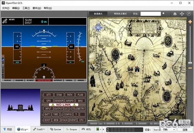
Task: Open the 编辑(E) menu
Action: [16, 8]
